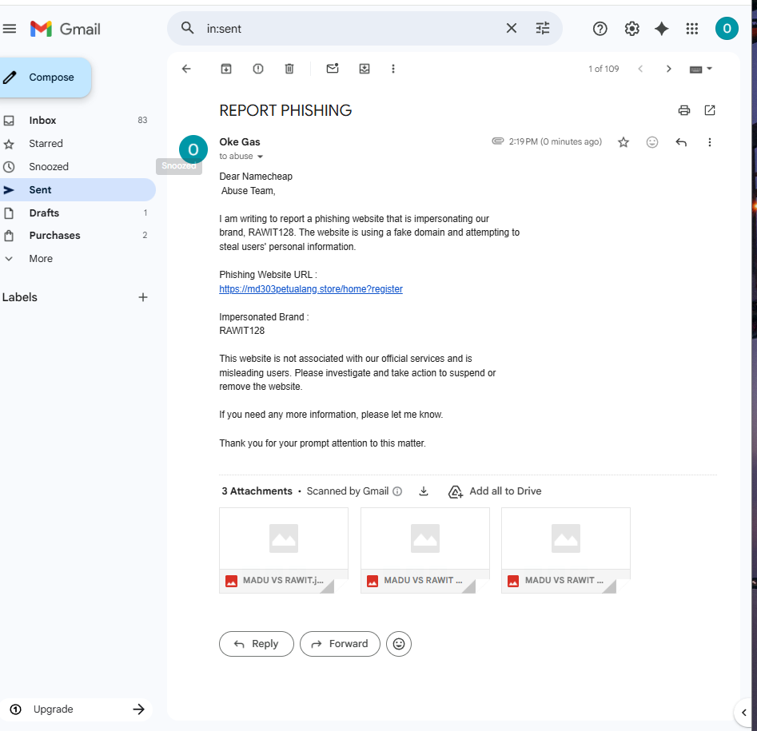This screenshot has height=731, width=757.
Task: Open the second MADU VS RAWIT attachment
Action: (x=424, y=550)
